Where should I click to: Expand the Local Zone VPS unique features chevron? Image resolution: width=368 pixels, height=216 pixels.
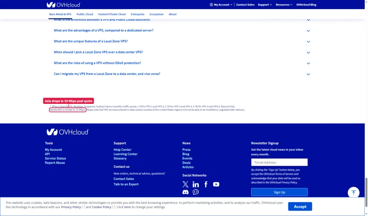pyautogui.click(x=308, y=42)
